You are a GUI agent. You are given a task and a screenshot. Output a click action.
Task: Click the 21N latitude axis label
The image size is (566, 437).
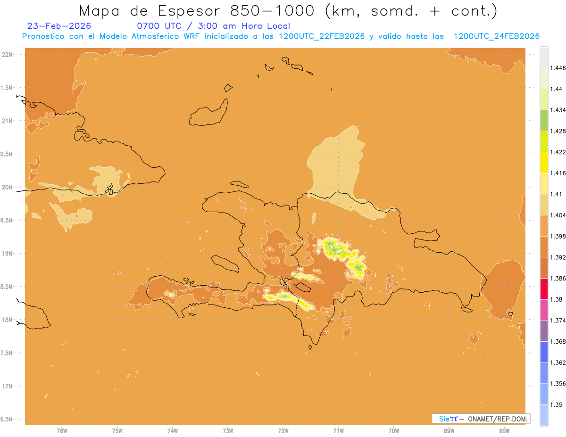pos(8,121)
